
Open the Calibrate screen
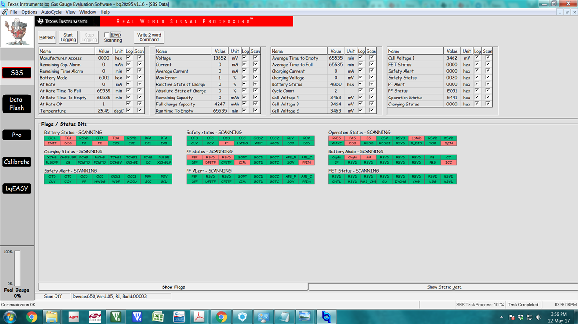click(16, 162)
